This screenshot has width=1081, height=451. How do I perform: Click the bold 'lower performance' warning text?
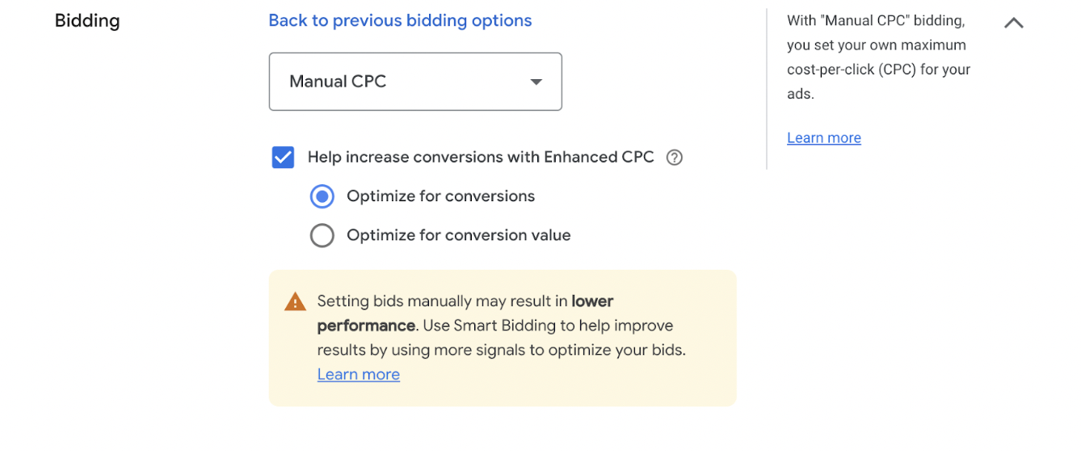(465, 314)
